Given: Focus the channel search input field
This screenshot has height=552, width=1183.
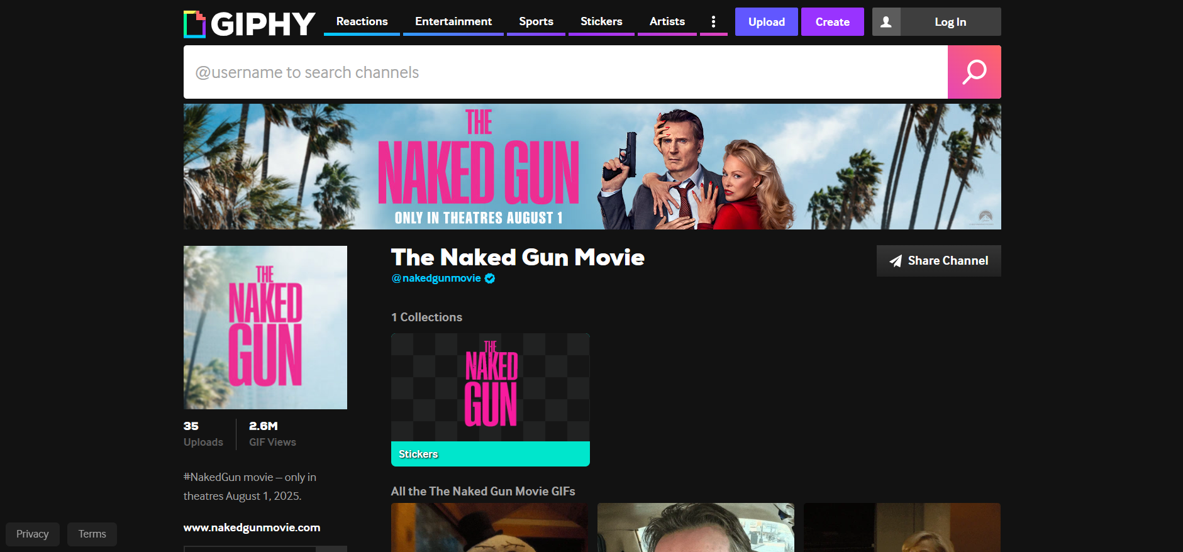Looking at the screenshot, I should tap(565, 72).
